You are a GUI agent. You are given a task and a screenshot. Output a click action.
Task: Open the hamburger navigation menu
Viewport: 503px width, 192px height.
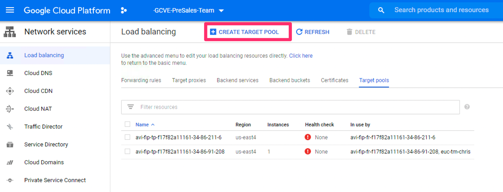(10, 10)
